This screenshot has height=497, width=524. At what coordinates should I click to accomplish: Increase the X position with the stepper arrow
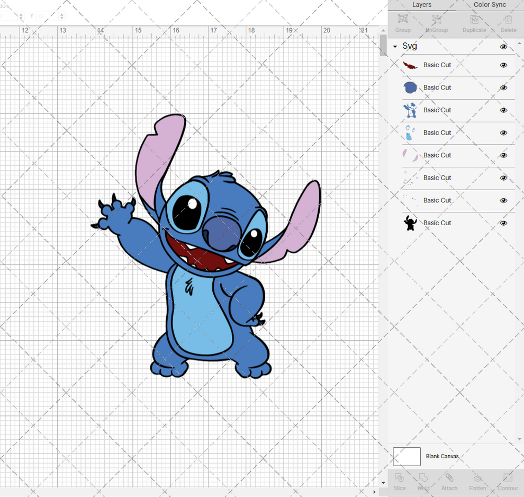21,14
